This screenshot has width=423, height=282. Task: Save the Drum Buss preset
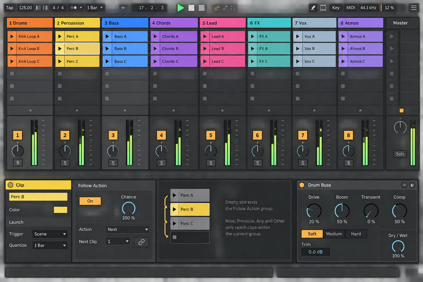point(412,185)
